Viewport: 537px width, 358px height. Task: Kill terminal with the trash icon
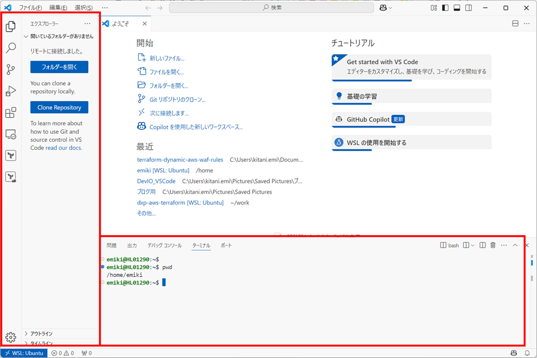tap(493, 245)
